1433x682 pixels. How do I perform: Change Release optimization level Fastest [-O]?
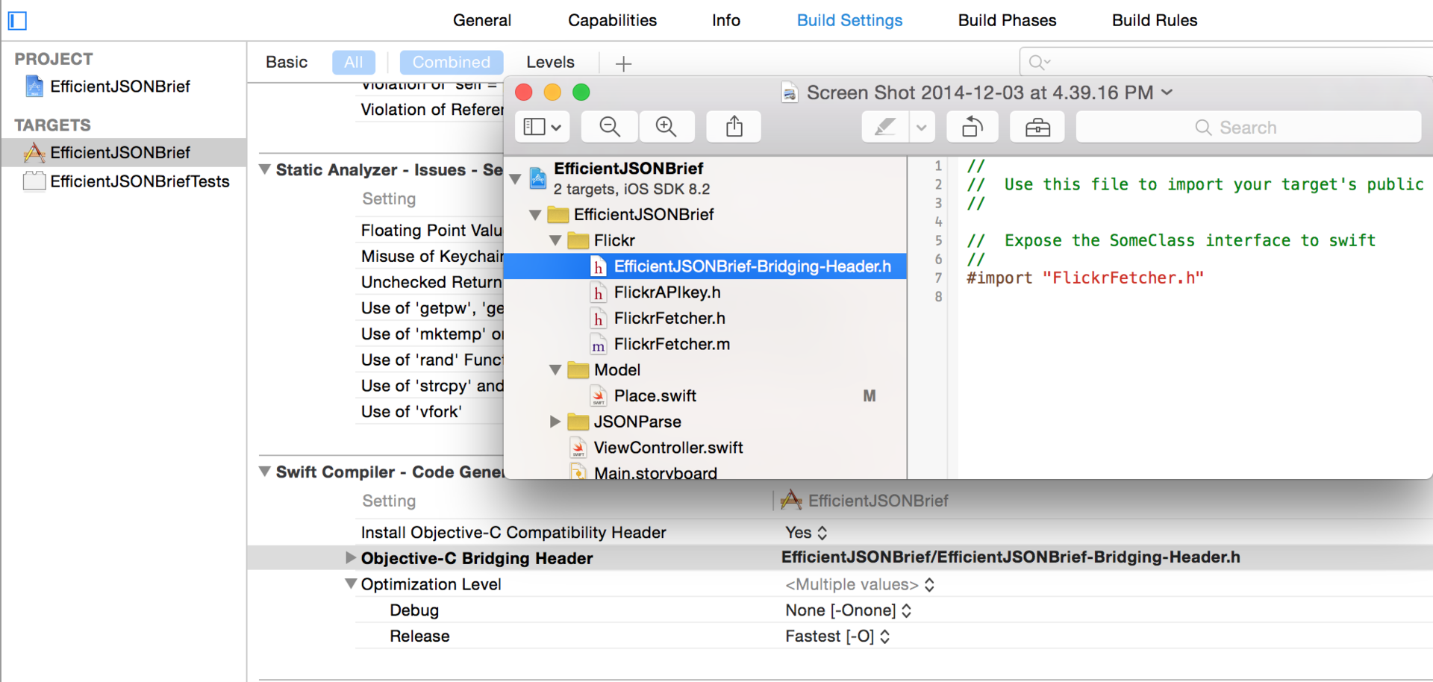[x=837, y=636]
